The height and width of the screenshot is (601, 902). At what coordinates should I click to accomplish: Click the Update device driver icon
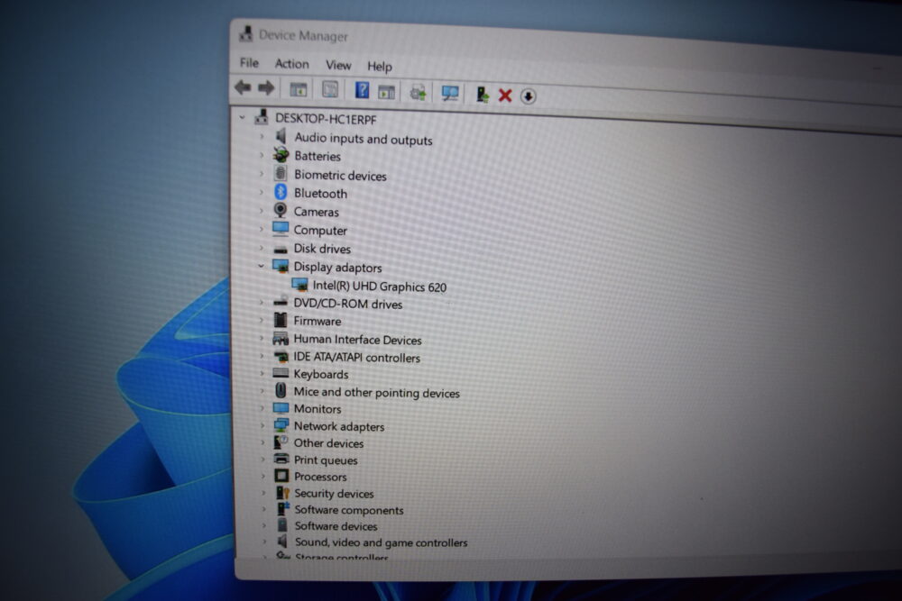coord(419,92)
